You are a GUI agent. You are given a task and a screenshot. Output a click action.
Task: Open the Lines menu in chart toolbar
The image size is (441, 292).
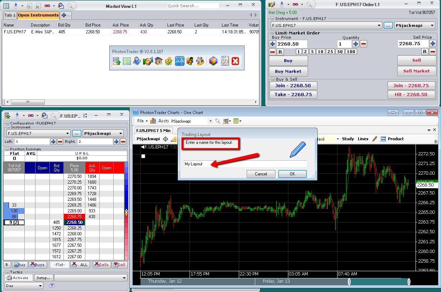click(363, 139)
